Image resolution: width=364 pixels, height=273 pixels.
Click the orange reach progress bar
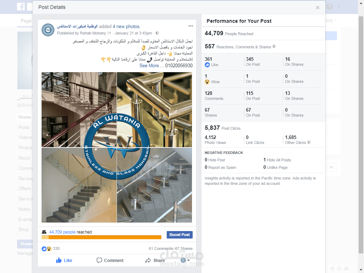tap(101, 237)
